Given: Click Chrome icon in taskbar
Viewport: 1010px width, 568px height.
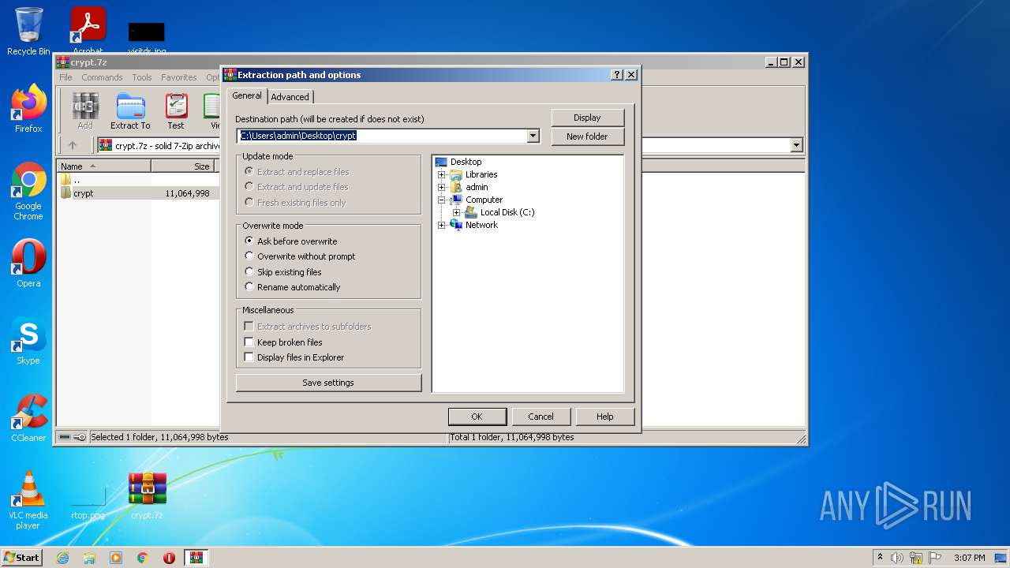Looking at the screenshot, I should point(143,558).
